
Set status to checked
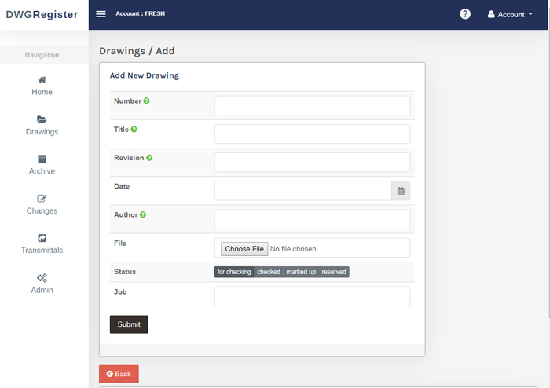269,272
